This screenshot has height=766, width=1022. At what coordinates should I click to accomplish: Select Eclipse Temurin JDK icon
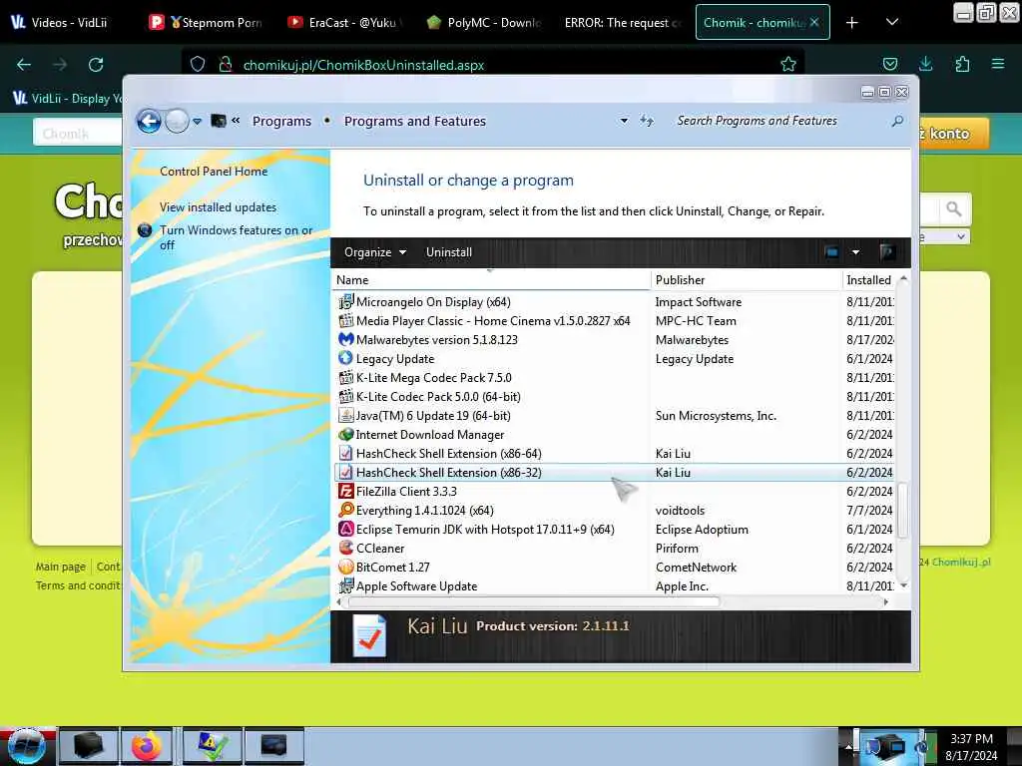click(346, 529)
